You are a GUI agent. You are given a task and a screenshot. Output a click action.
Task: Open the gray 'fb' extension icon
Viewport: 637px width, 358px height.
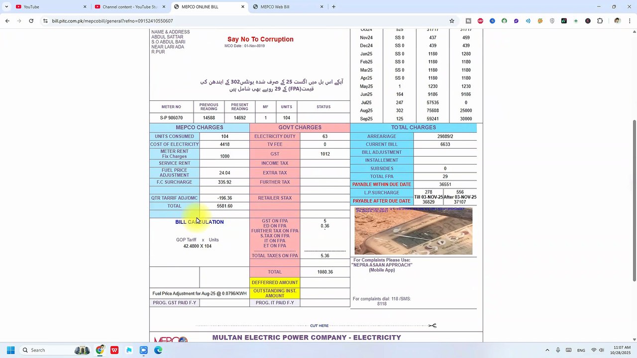(468, 21)
